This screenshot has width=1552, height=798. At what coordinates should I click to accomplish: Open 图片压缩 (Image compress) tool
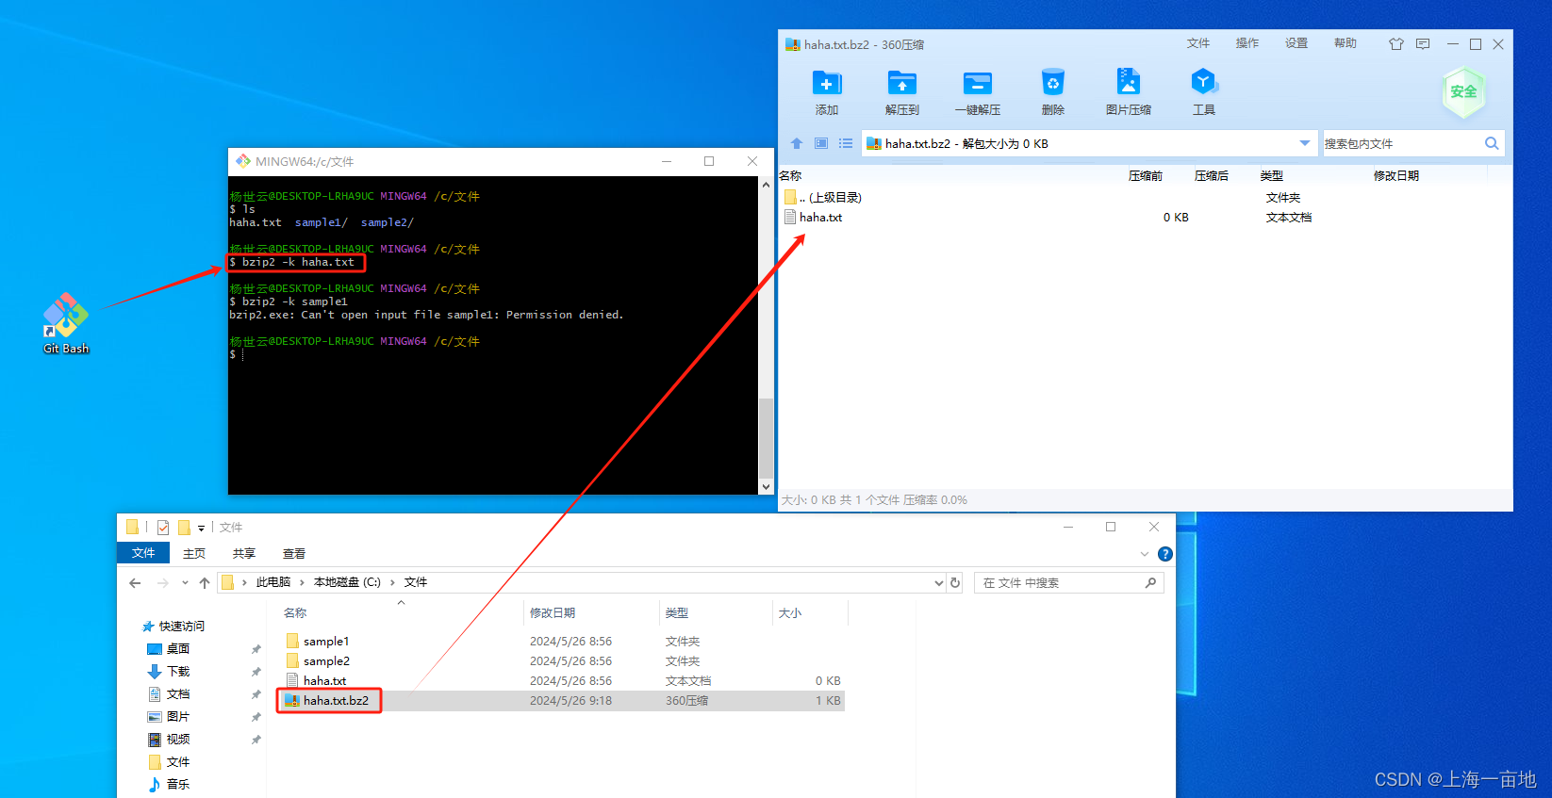pos(1129,92)
